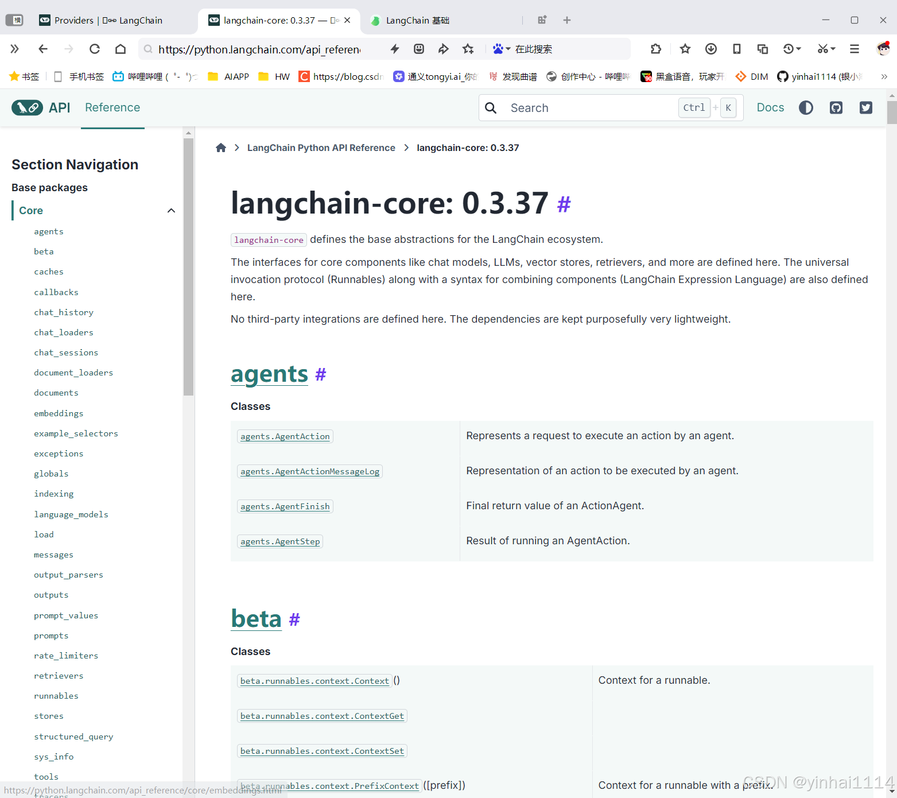Click the favorites star in the toolbar
This screenshot has height=798, width=897.
[x=685, y=49]
